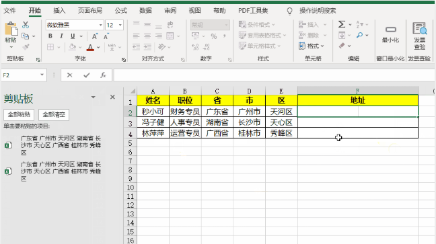The width and height of the screenshot is (436, 244).
Task: Align text left
Action: click(x=136, y=36)
